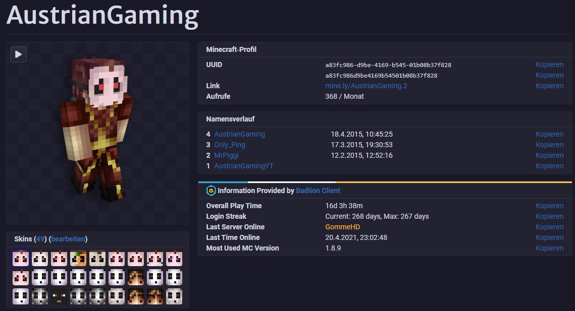The height and width of the screenshot is (311, 575).
Task: Copy the name MrPiggi
Action: pyautogui.click(x=549, y=155)
